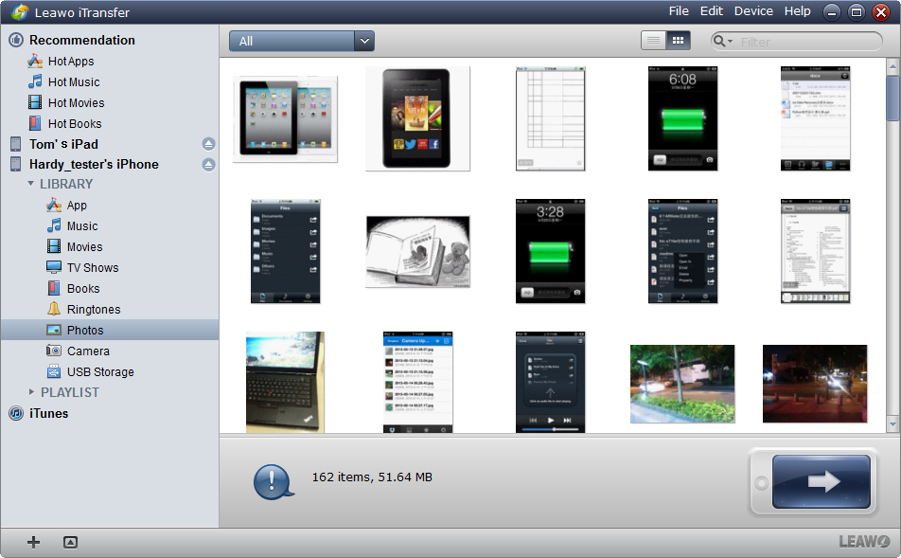Select the music player screenshot thumbnail
The height and width of the screenshot is (558, 901).
(x=550, y=382)
